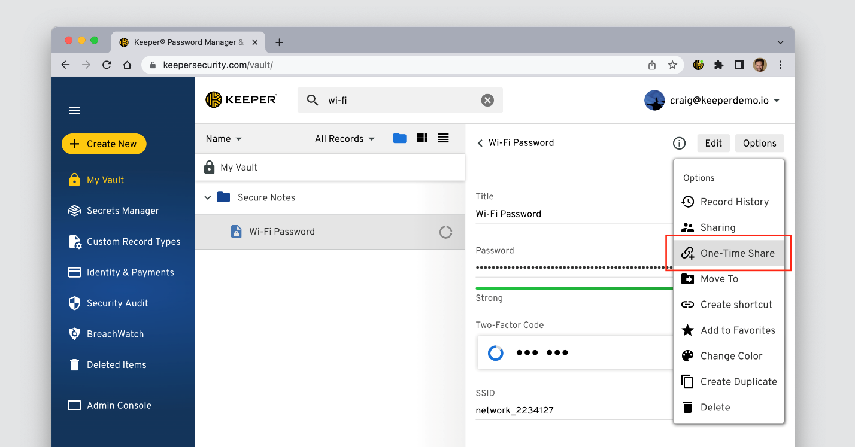Click the Create New button
The image size is (855, 447).
104,144
